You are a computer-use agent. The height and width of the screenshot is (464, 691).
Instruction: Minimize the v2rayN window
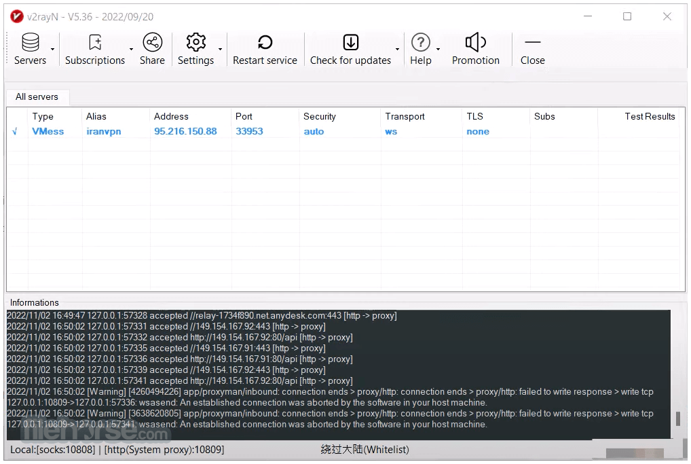tap(588, 16)
